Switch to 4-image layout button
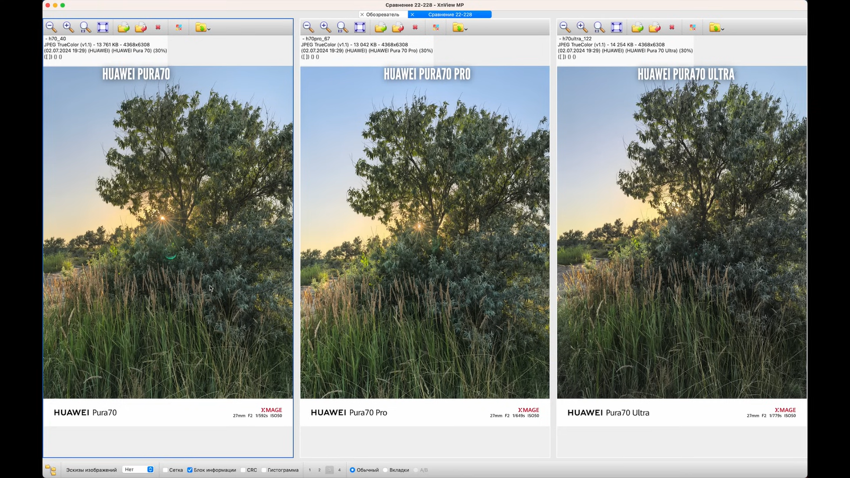The image size is (850, 478). tap(339, 470)
